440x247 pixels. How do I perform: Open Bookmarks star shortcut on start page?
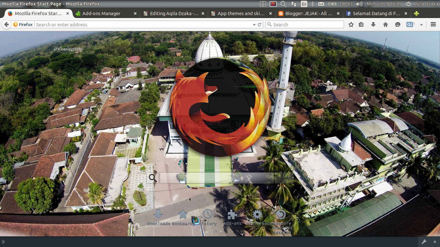[183, 218]
